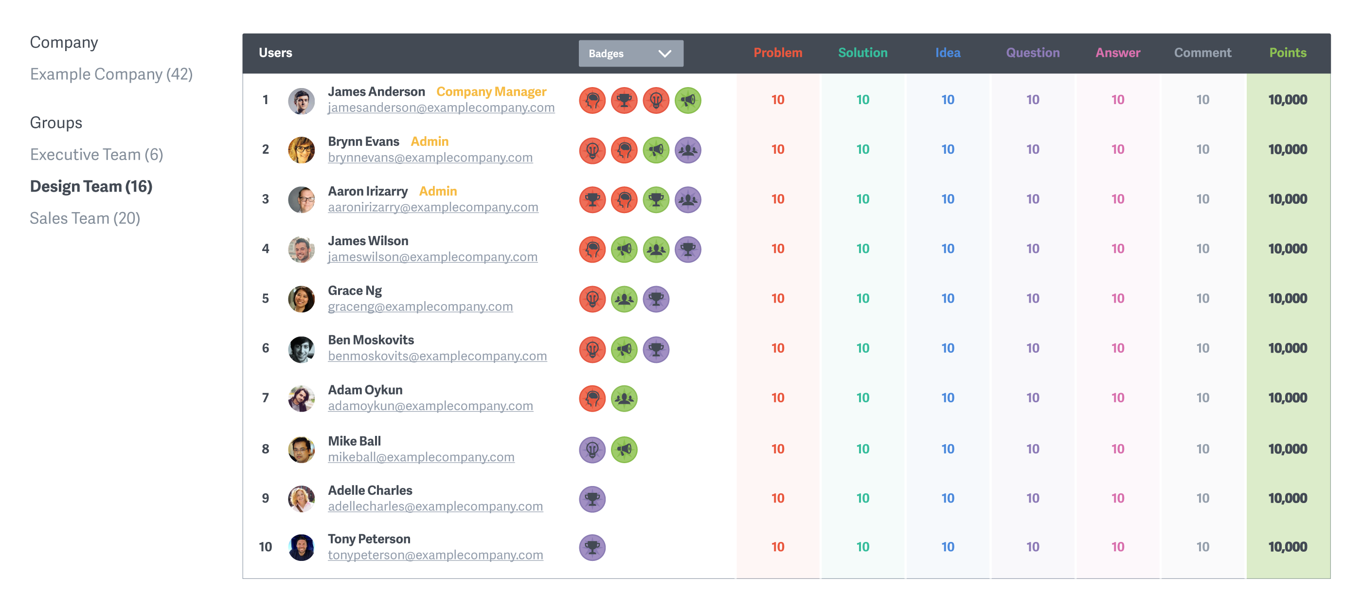Click Mike Ball's purple lightbulb badge
Screen dimensions: 1362x612
coord(592,449)
